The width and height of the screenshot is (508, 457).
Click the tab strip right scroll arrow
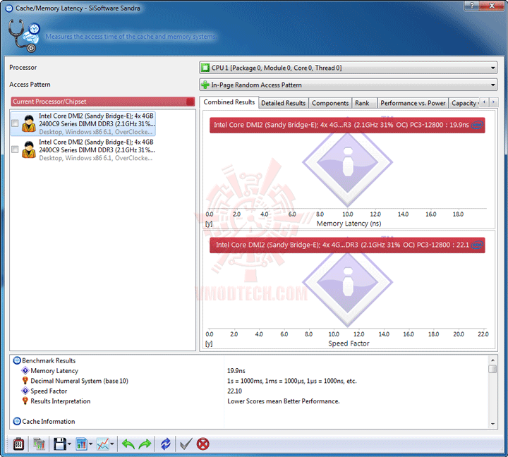pyautogui.click(x=493, y=102)
